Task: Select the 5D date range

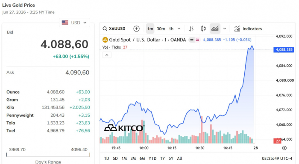Action: [x=115, y=158]
